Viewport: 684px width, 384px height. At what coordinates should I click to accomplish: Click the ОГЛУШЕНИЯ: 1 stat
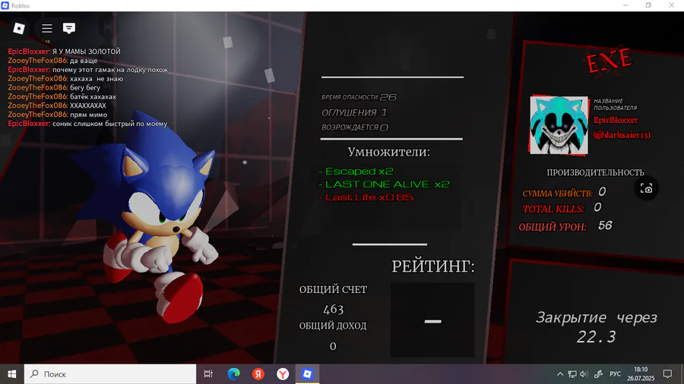[x=354, y=113]
